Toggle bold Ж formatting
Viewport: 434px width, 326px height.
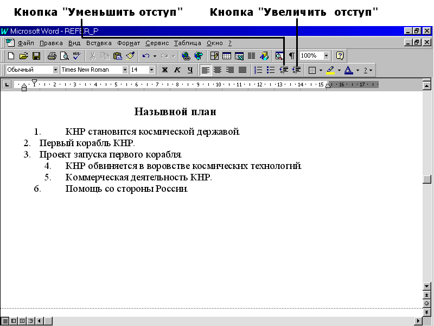click(165, 70)
